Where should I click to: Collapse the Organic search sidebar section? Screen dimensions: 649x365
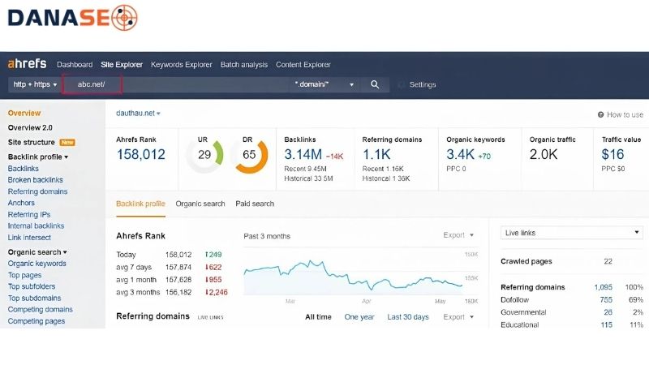click(x=37, y=252)
